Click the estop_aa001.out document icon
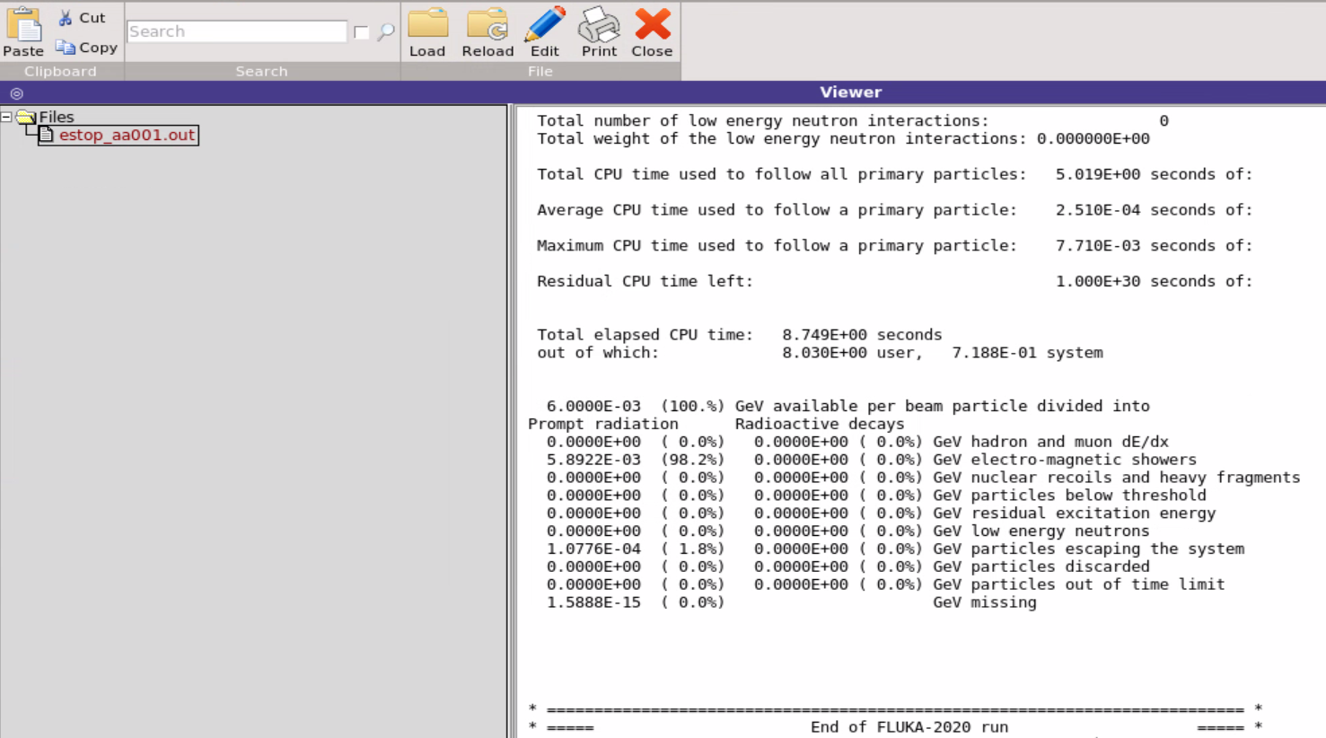 click(47, 135)
